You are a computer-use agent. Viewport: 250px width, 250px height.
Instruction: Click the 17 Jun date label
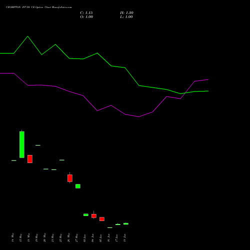(x=117, y=238)
